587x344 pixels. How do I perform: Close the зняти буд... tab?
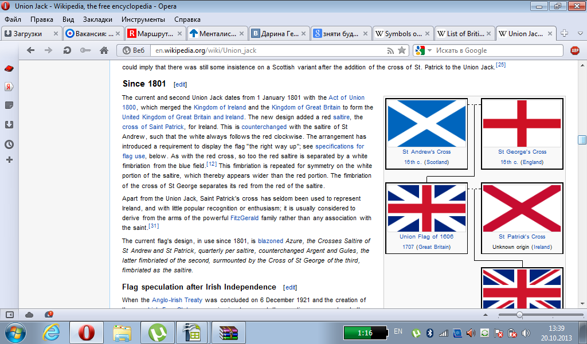[x=365, y=34]
